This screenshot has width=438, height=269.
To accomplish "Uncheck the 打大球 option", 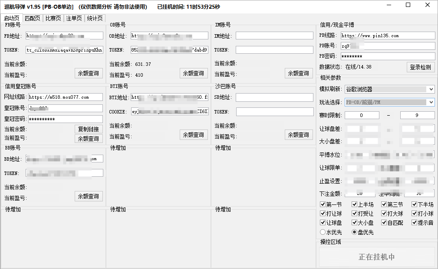I will 384,214.
